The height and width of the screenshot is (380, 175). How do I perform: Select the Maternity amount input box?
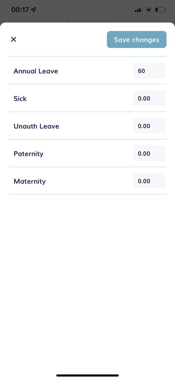pos(149,181)
